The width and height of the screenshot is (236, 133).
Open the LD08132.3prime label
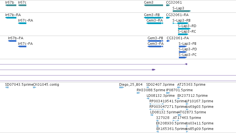(x=161, y=96)
